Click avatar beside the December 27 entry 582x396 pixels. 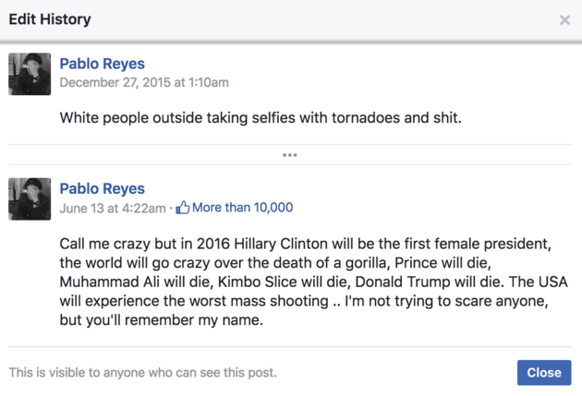click(30, 74)
